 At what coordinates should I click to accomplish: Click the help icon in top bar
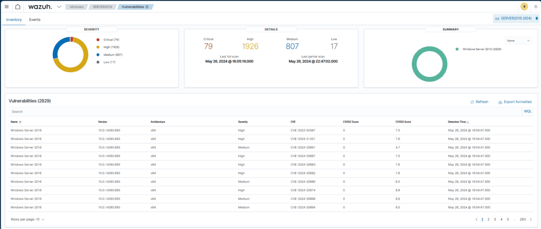point(534,7)
